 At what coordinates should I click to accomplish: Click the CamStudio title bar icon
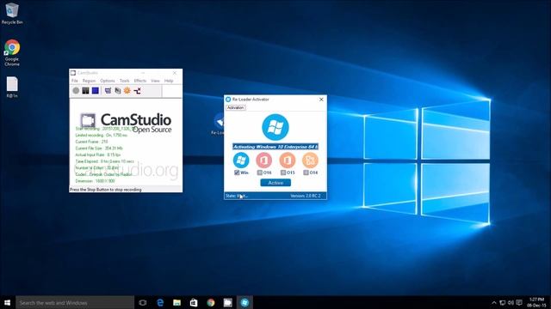(x=73, y=73)
